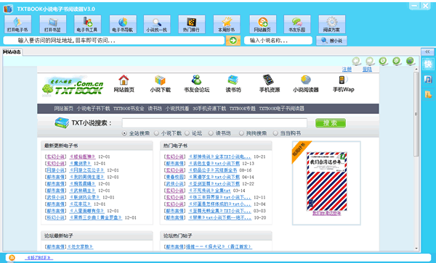Screen dimensions: 436x263
Task: Open 阅读方案 gear settings button
Action: [x=332, y=25]
